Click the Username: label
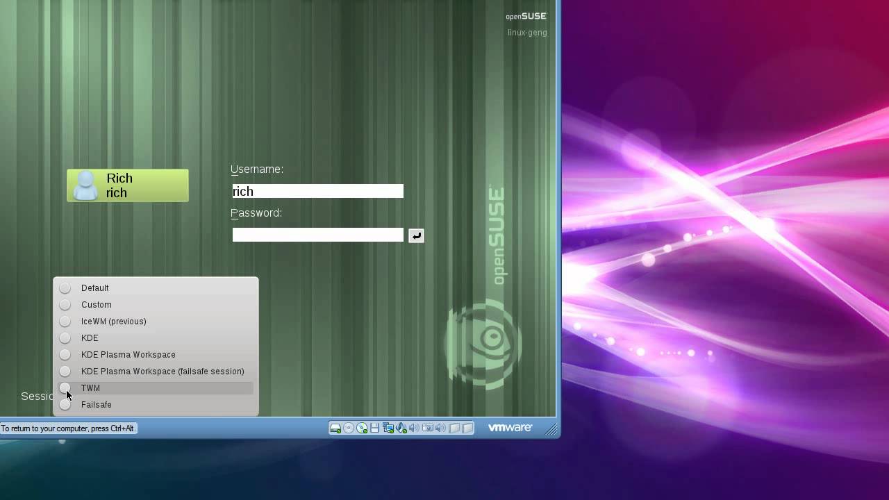The width and height of the screenshot is (889, 500). click(257, 169)
